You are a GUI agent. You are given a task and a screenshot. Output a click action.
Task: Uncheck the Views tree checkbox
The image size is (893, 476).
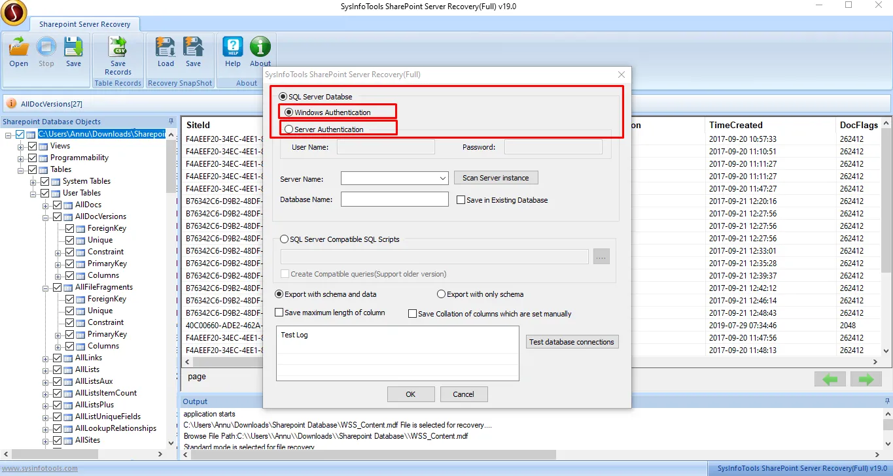(33, 146)
